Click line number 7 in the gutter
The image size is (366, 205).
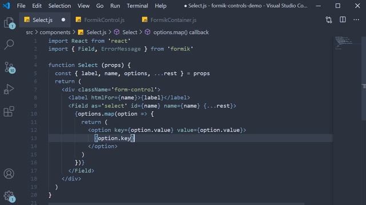[35, 89]
